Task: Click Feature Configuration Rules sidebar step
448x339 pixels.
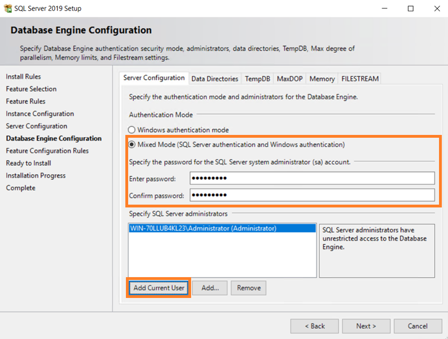Action: pyautogui.click(x=47, y=151)
